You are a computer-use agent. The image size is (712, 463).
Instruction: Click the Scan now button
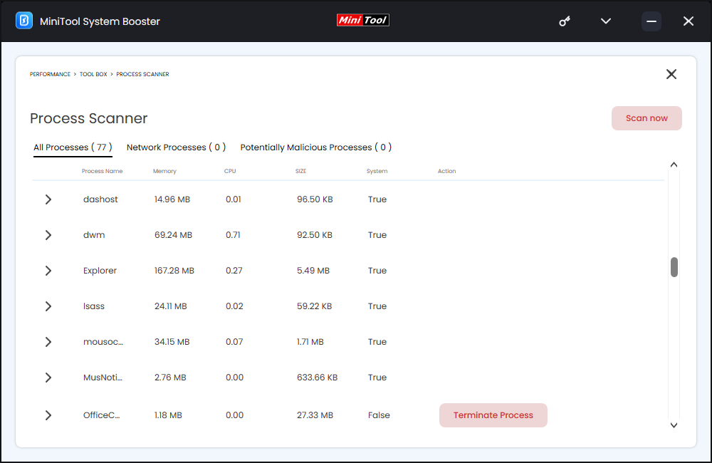coord(646,118)
